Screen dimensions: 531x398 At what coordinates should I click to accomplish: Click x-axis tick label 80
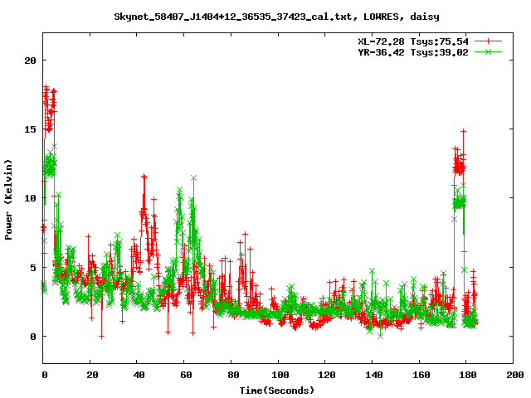pyautogui.click(x=233, y=375)
